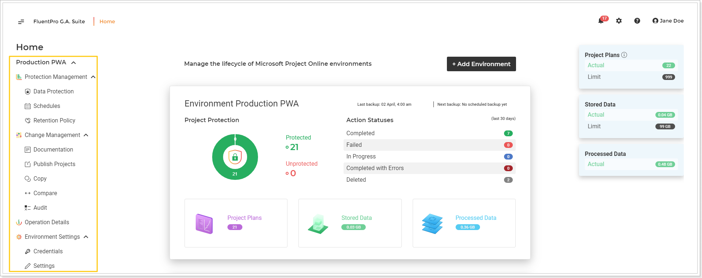Click the Last backup timestamp text

coord(384,104)
